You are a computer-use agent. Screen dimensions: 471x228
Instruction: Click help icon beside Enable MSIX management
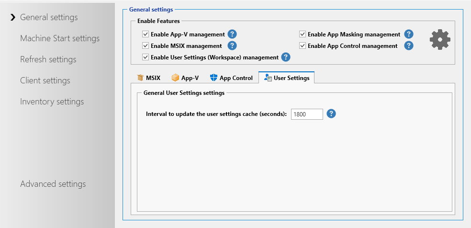pos(232,46)
